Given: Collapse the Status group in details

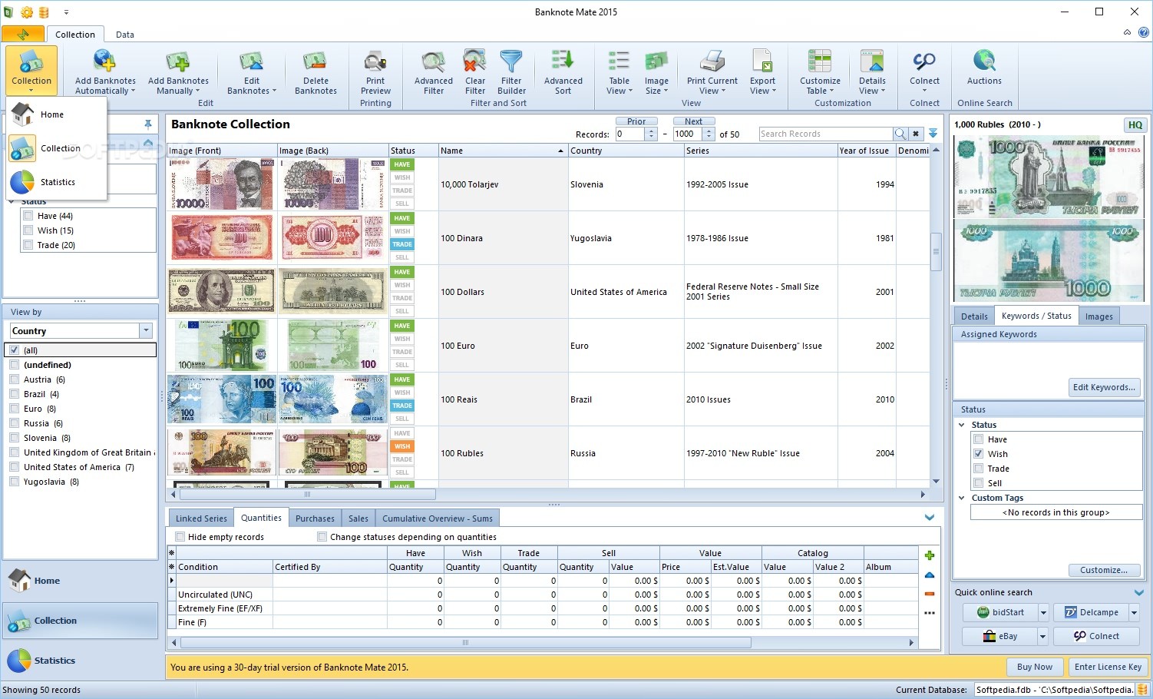Looking at the screenshot, I should [x=962, y=425].
